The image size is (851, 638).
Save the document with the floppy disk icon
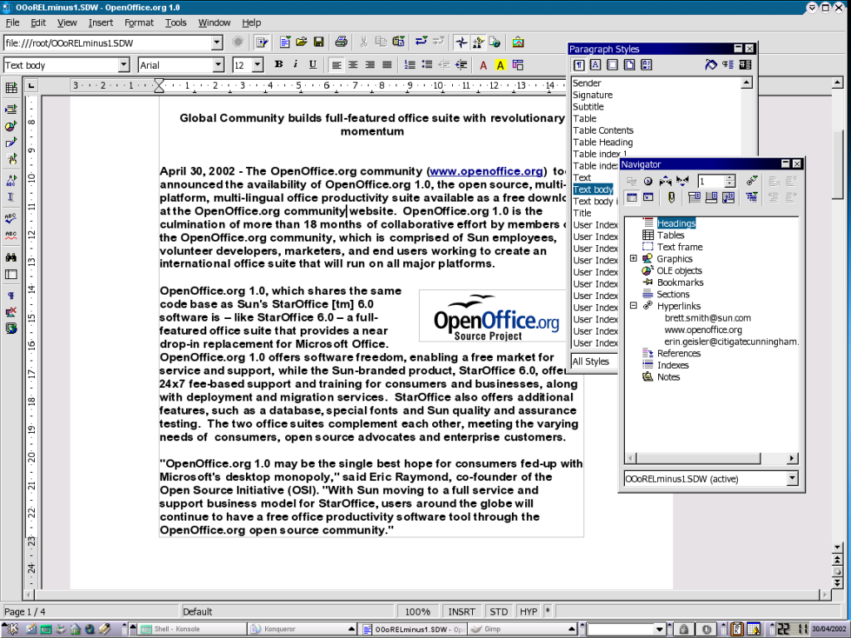317,42
